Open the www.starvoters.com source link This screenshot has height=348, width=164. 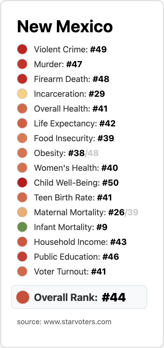point(77,322)
